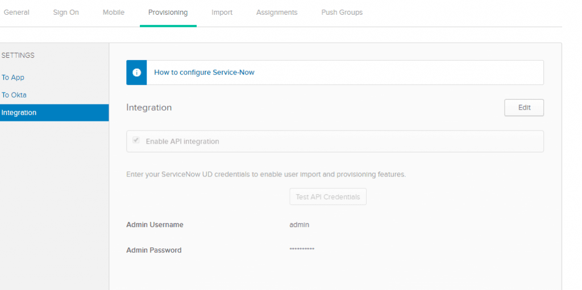Go to the Import tab
The height and width of the screenshot is (290, 582).
pos(222,12)
